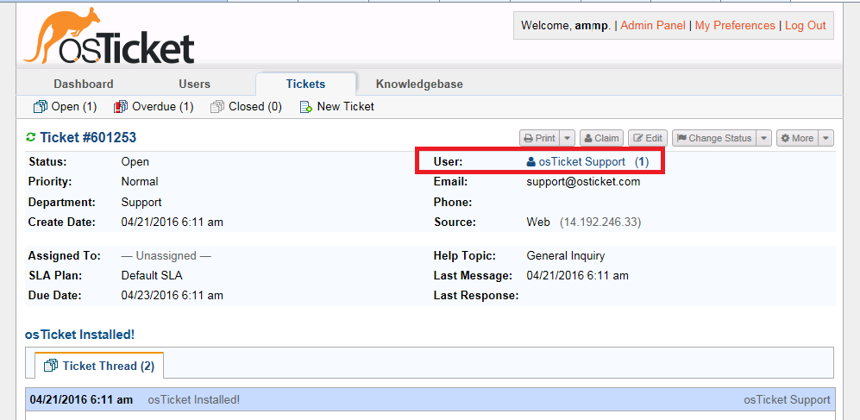Open the Dashboard tab

click(84, 84)
